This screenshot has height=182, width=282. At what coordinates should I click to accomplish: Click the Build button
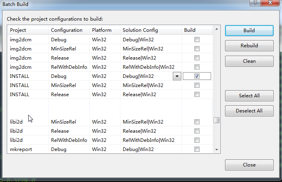[249, 31]
